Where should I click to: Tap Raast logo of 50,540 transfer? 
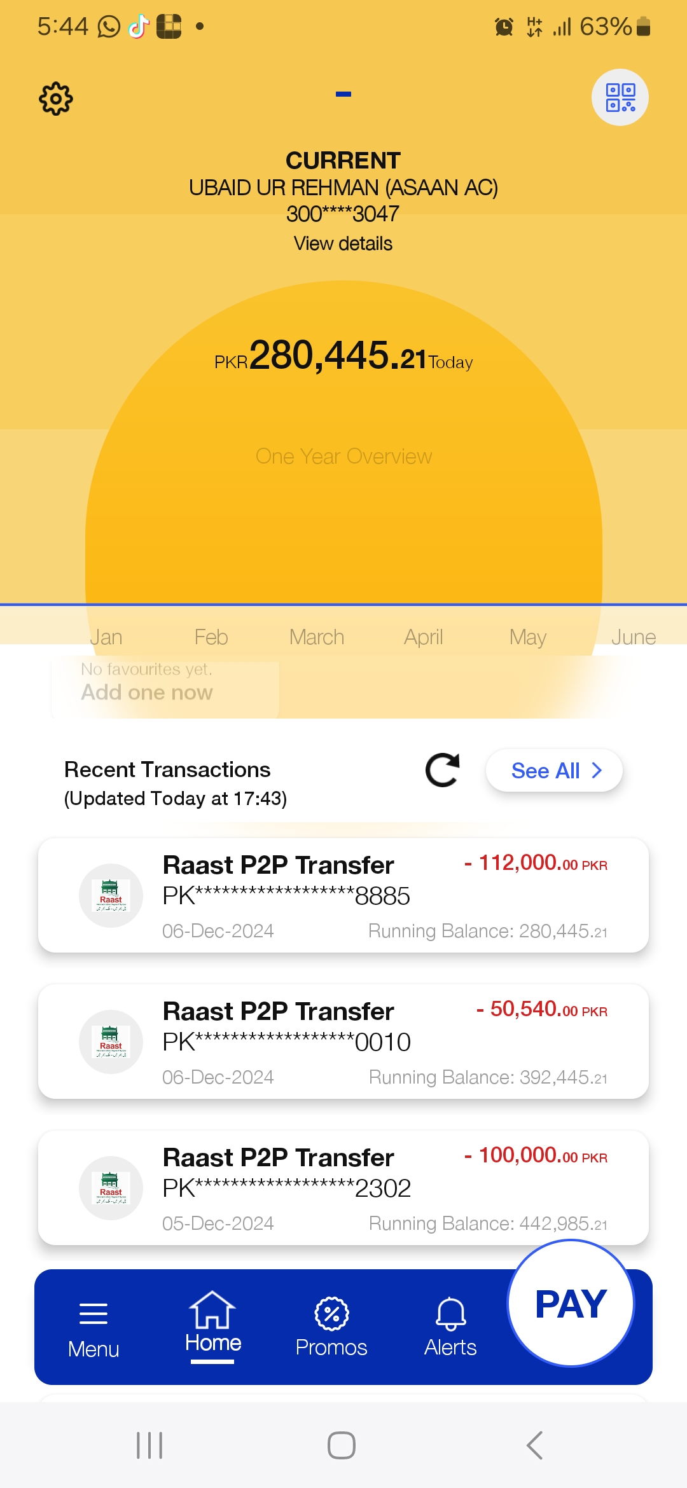click(111, 1042)
